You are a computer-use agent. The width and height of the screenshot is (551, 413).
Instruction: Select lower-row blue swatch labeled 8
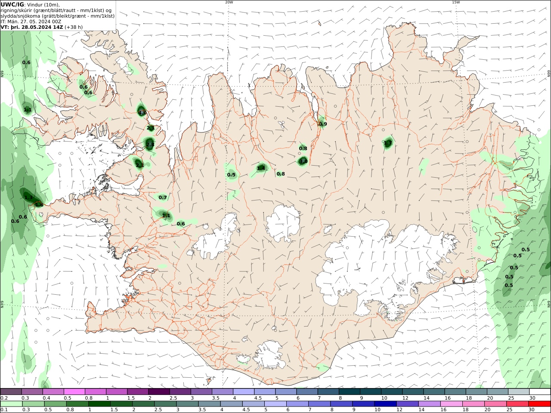(x=341, y=404)
